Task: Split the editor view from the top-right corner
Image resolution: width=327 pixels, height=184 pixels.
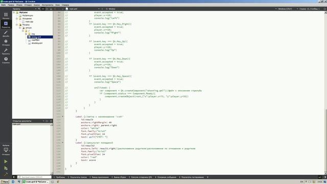Action: (x=325, y=9)
